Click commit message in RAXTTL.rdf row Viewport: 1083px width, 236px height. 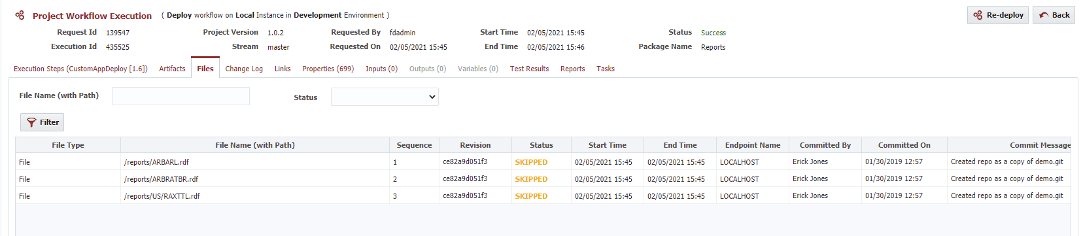coord(1007,195)
